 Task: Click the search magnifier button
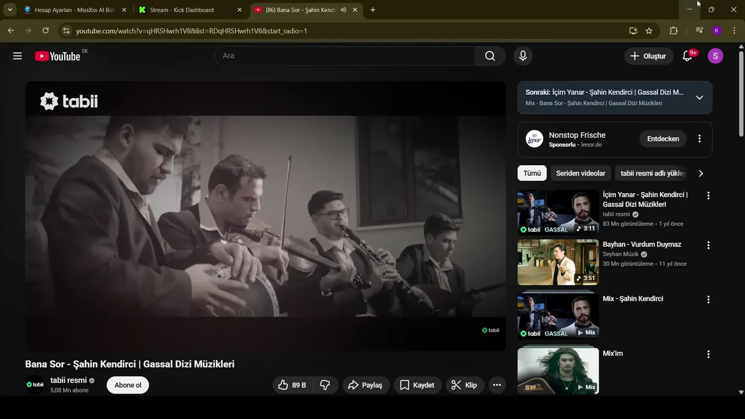[x=490, y=56]
